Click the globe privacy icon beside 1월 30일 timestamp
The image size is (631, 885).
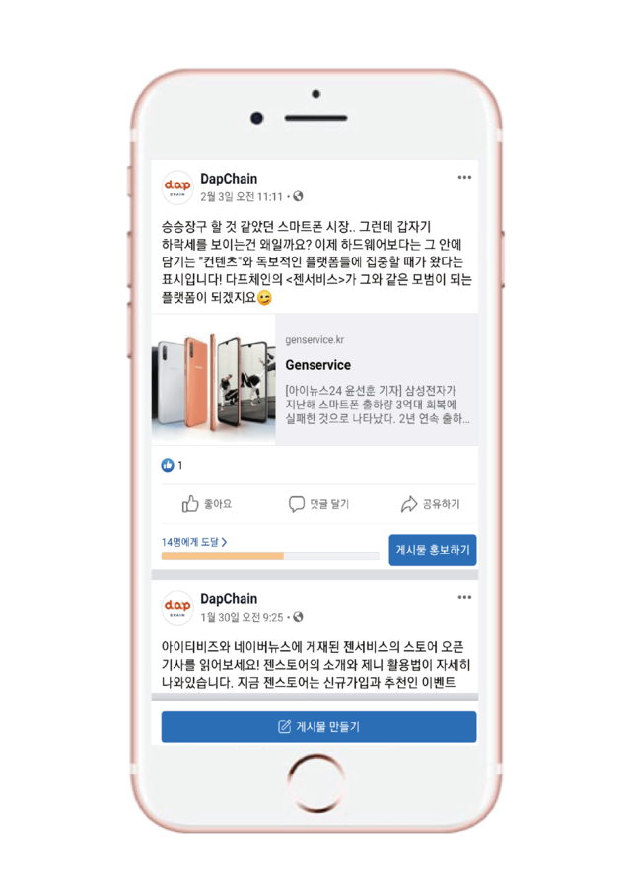299,617
